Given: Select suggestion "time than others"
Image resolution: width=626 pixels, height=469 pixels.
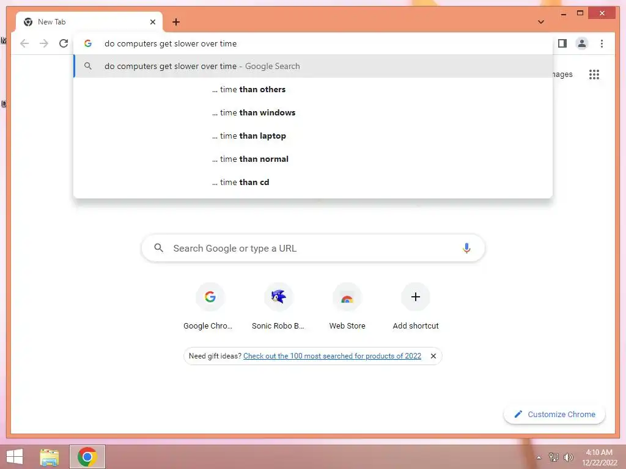Looking at the screenshot, I should [313, 89].
